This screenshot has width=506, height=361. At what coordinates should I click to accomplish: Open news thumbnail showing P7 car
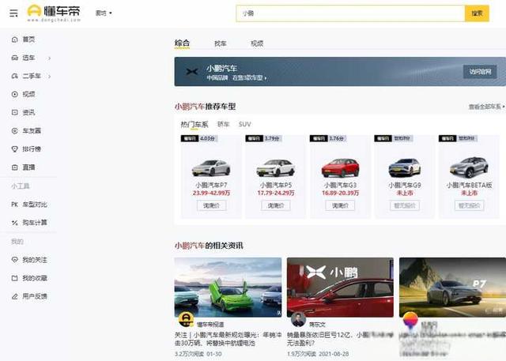point(452,288)
